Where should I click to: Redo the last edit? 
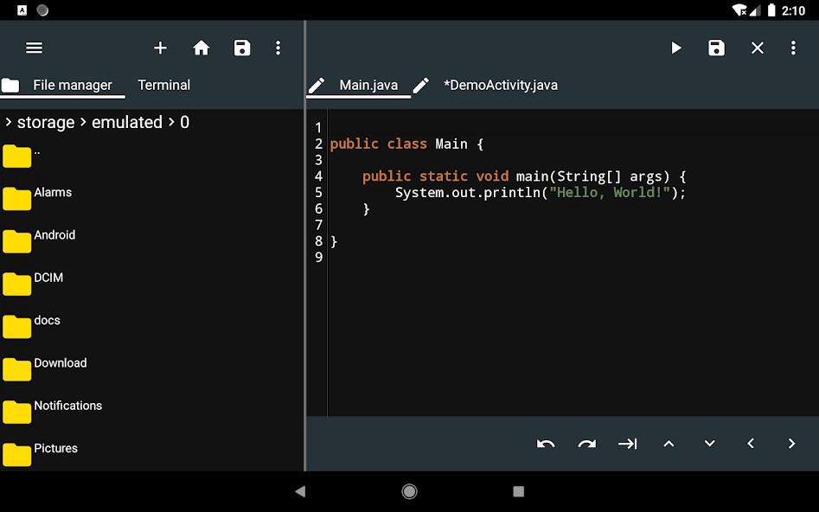[x=587, y=444]
